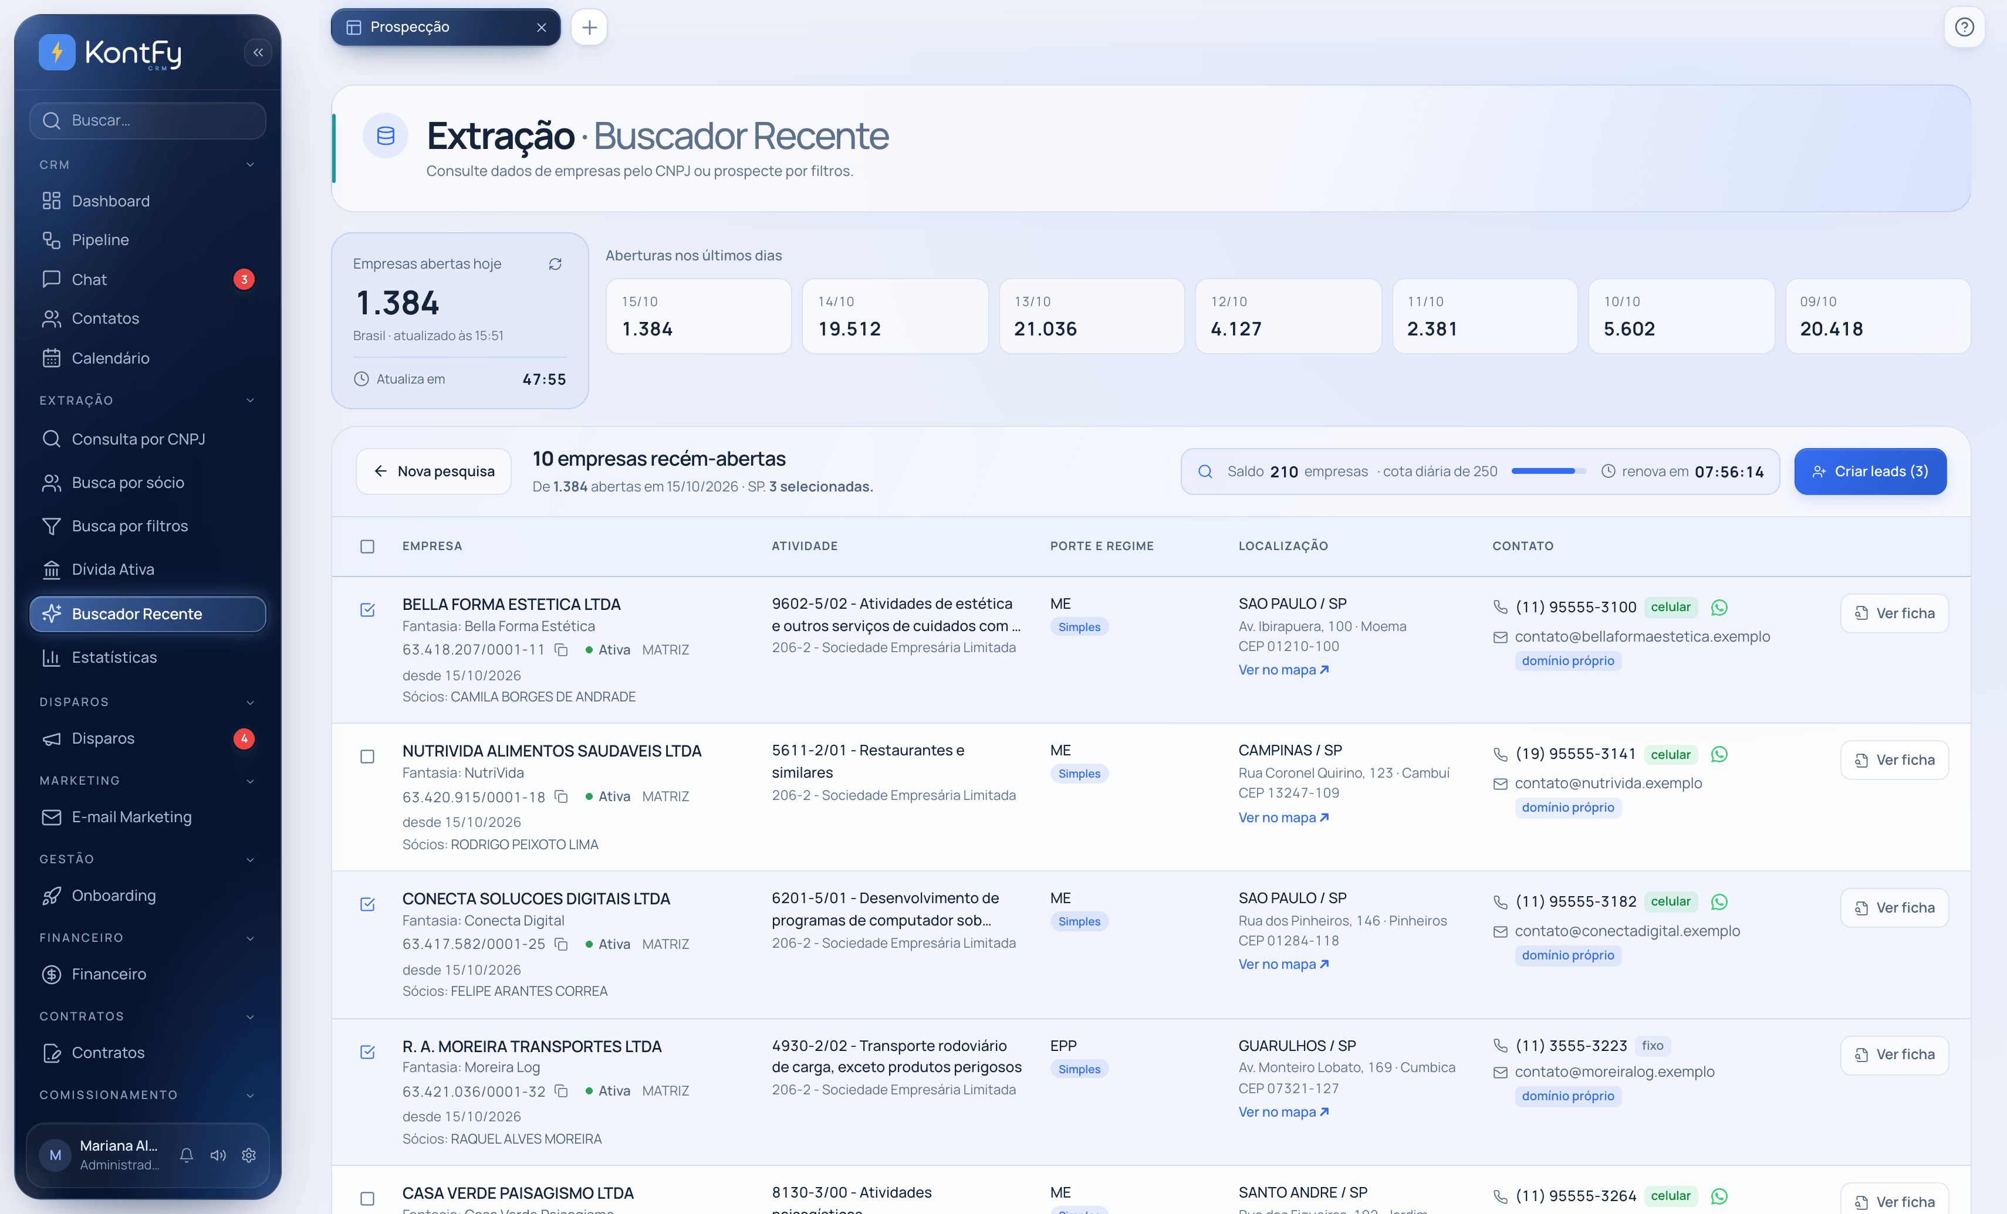Open settings gear in user panel

(x=249, y=1155)
